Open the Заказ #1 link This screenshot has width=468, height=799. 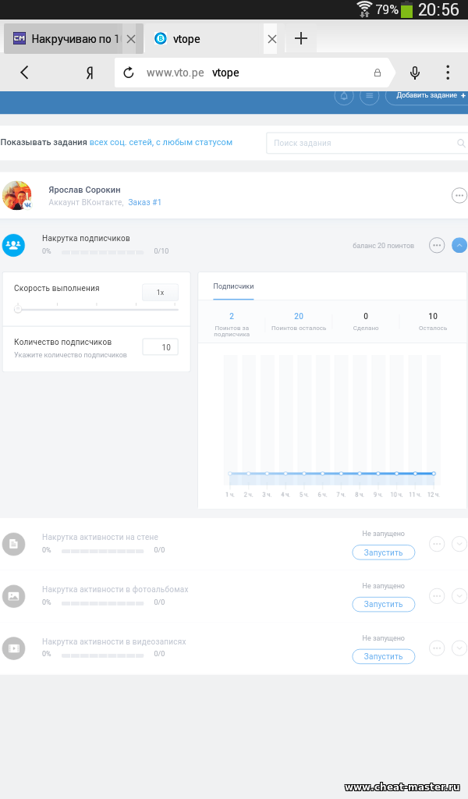(145, 203)
